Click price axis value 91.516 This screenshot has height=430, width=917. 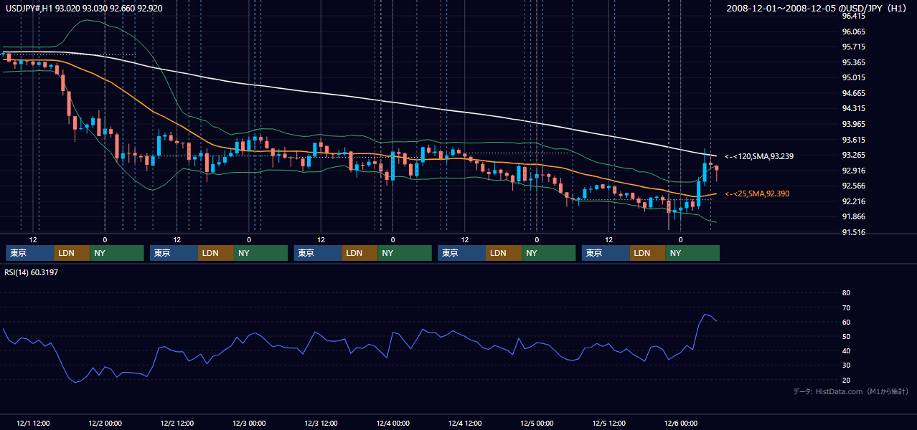click(x=853, y=232)
